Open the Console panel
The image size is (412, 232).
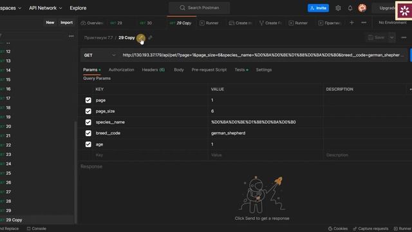point(37,229)
